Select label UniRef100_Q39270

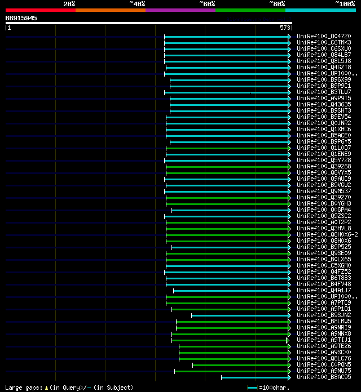click(x=324, y=197)
